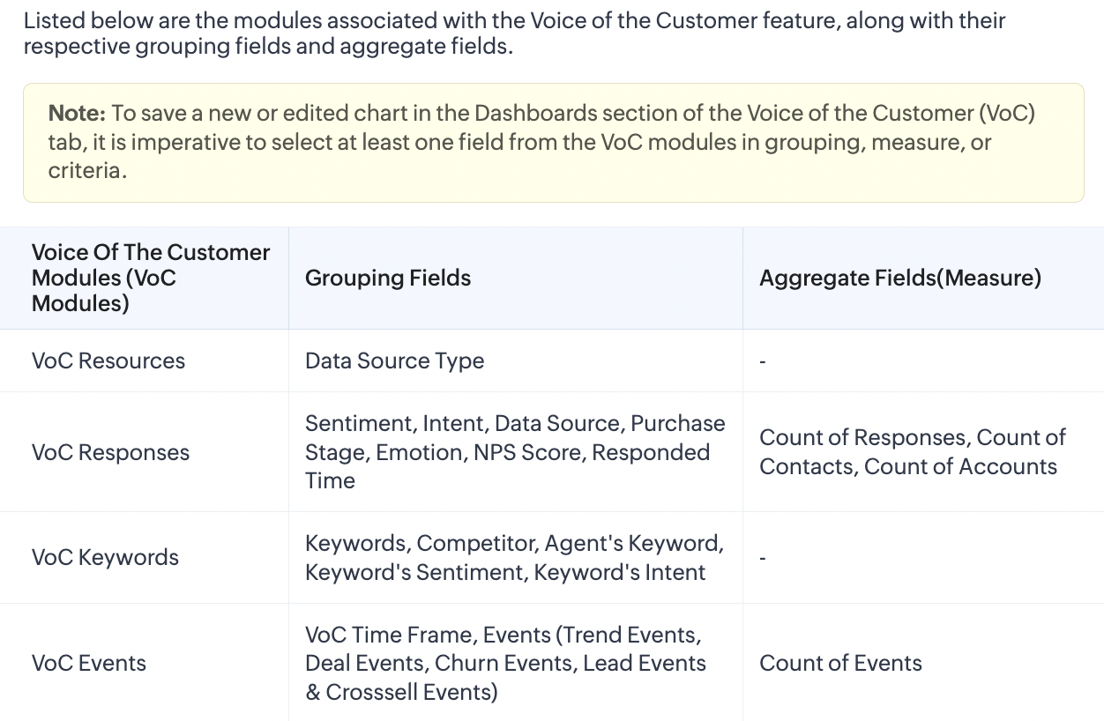Click the 'Voice Of The Customer Modules' column header

[x=151, y=278]
